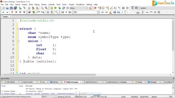This screenshot has height=98, width=175.
Task: Open the Debug build target dropdown
Action: pyautogui.click(x=79, y=8)
